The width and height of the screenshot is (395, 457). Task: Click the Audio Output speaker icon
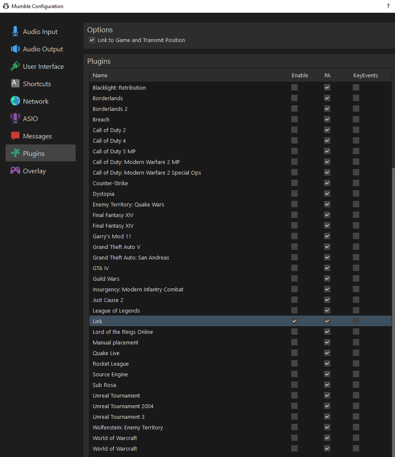(15, 49)
